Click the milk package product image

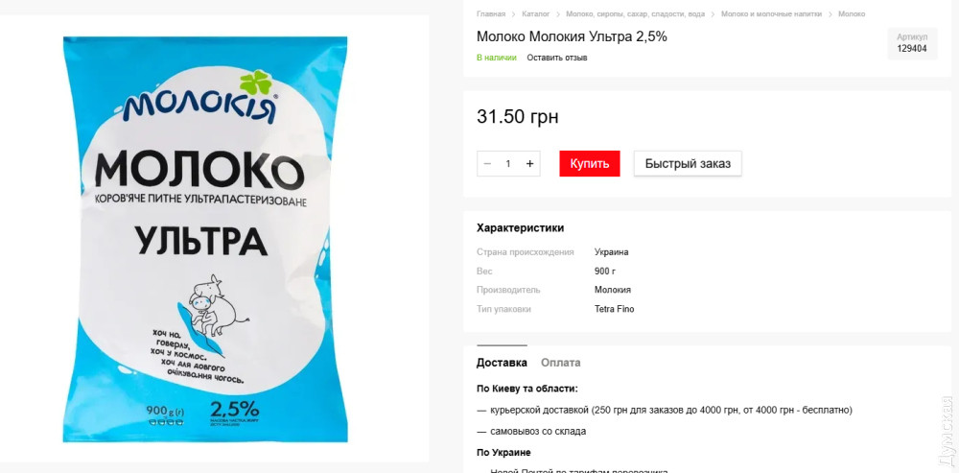[x=205, y=239]
